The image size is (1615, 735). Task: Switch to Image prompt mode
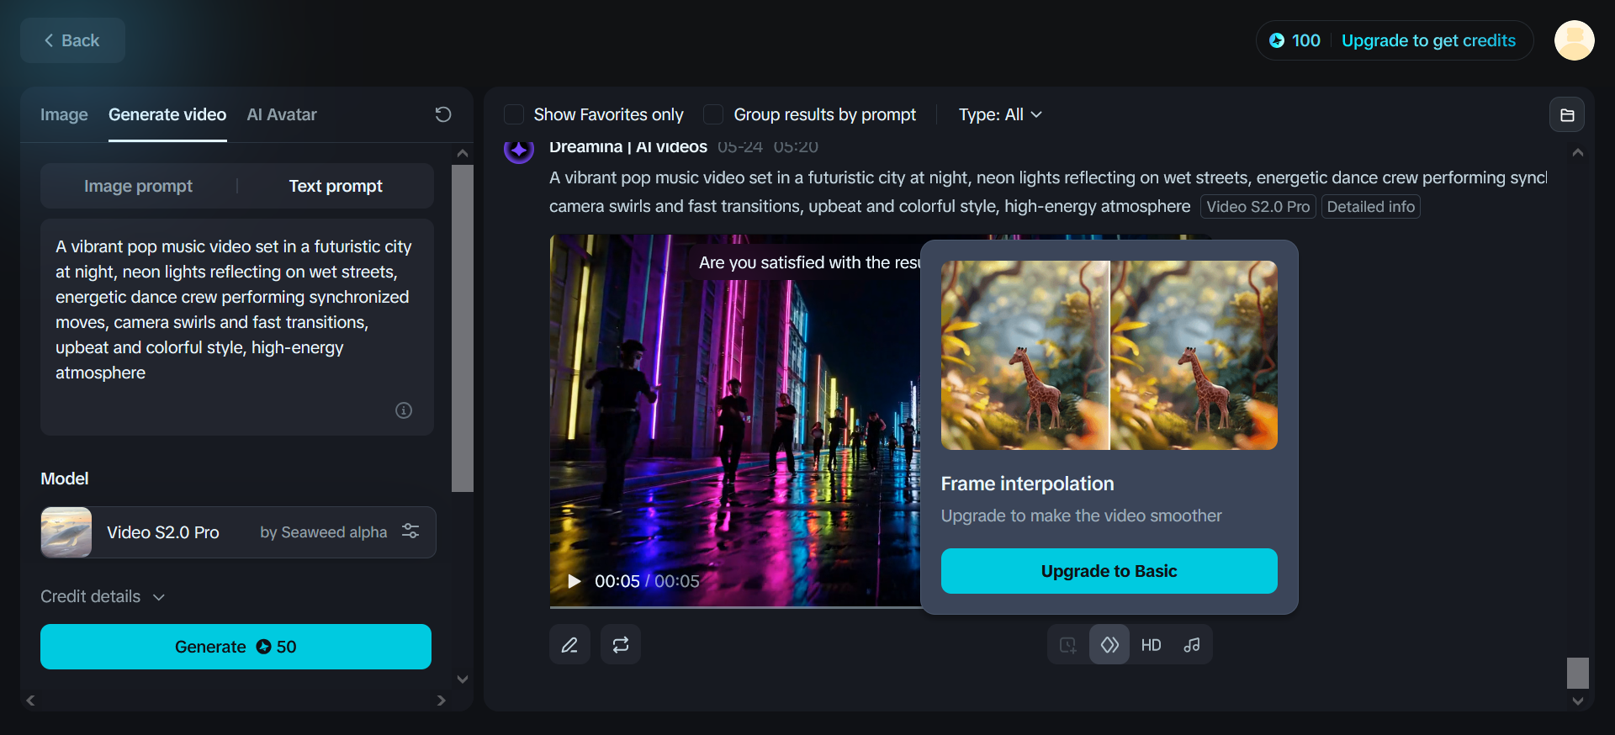pos(138,186)
